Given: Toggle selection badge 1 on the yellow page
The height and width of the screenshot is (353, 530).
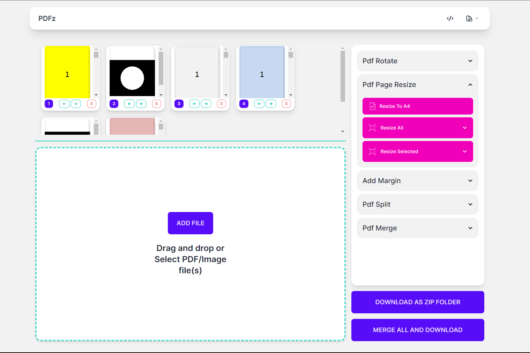Looking at the screenshot, I should pyautogui.click(x=48, y=103).
